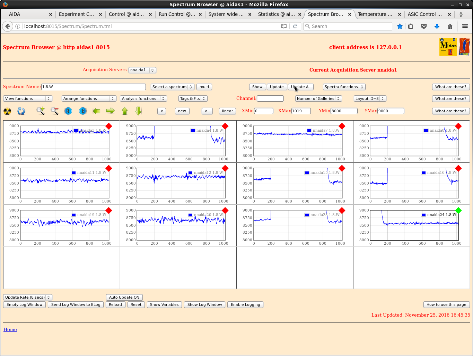Toggle the red diamond marker on nnaida12 plot

click(225, 168)
